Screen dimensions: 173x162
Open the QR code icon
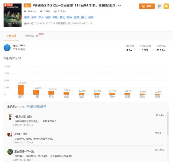[x=159, y=6]
